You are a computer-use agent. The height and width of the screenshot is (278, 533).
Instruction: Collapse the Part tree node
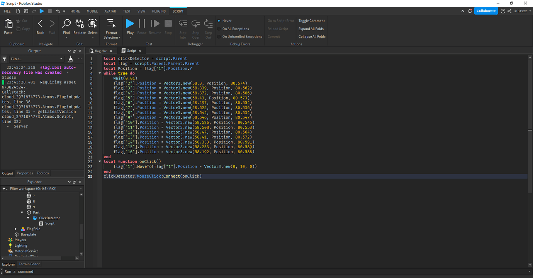(22, 212)
